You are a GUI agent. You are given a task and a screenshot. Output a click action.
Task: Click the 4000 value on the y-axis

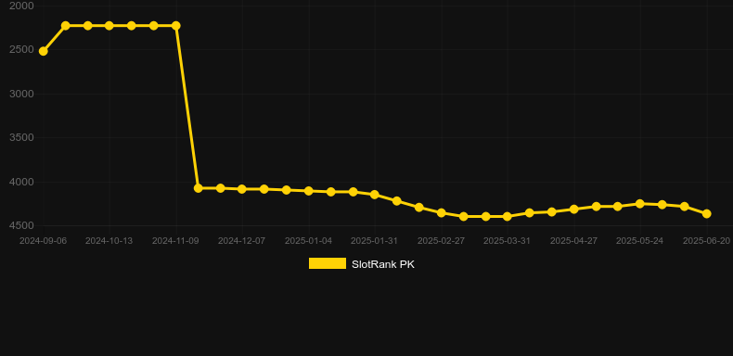[21, 182]
